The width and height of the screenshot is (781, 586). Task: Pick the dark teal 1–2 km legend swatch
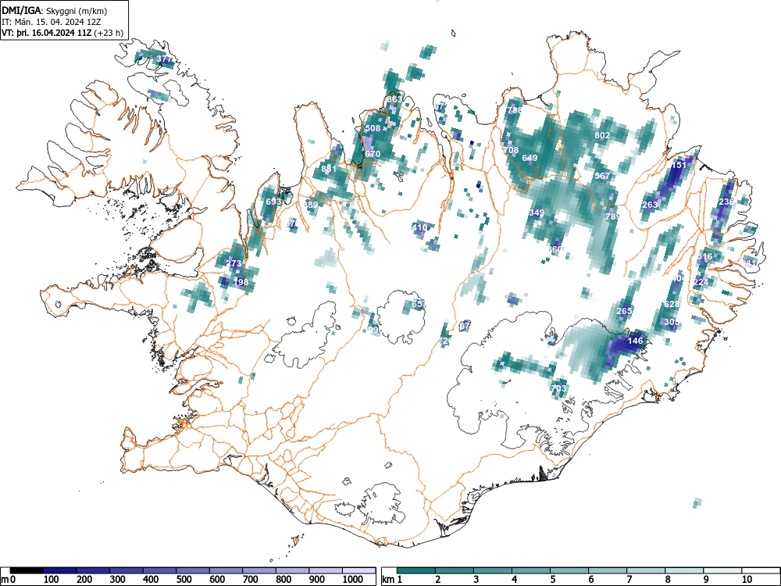coord(416,570)
